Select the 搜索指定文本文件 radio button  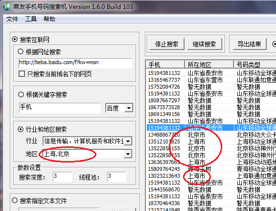pos(15,200)
